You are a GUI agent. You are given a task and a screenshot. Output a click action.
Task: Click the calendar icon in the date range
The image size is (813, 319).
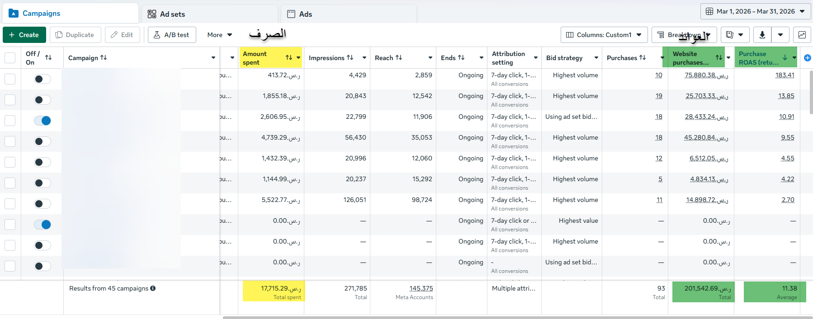point(709,11)
